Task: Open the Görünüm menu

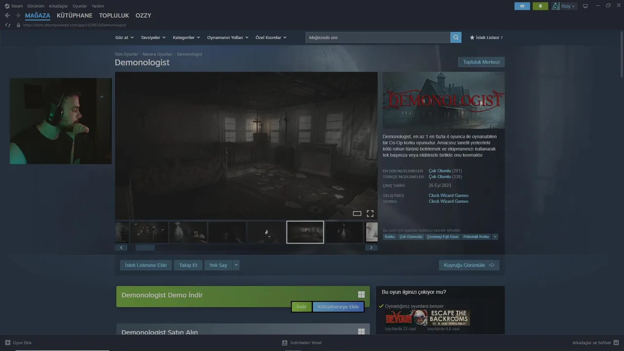Action: [x=36, y=6]
